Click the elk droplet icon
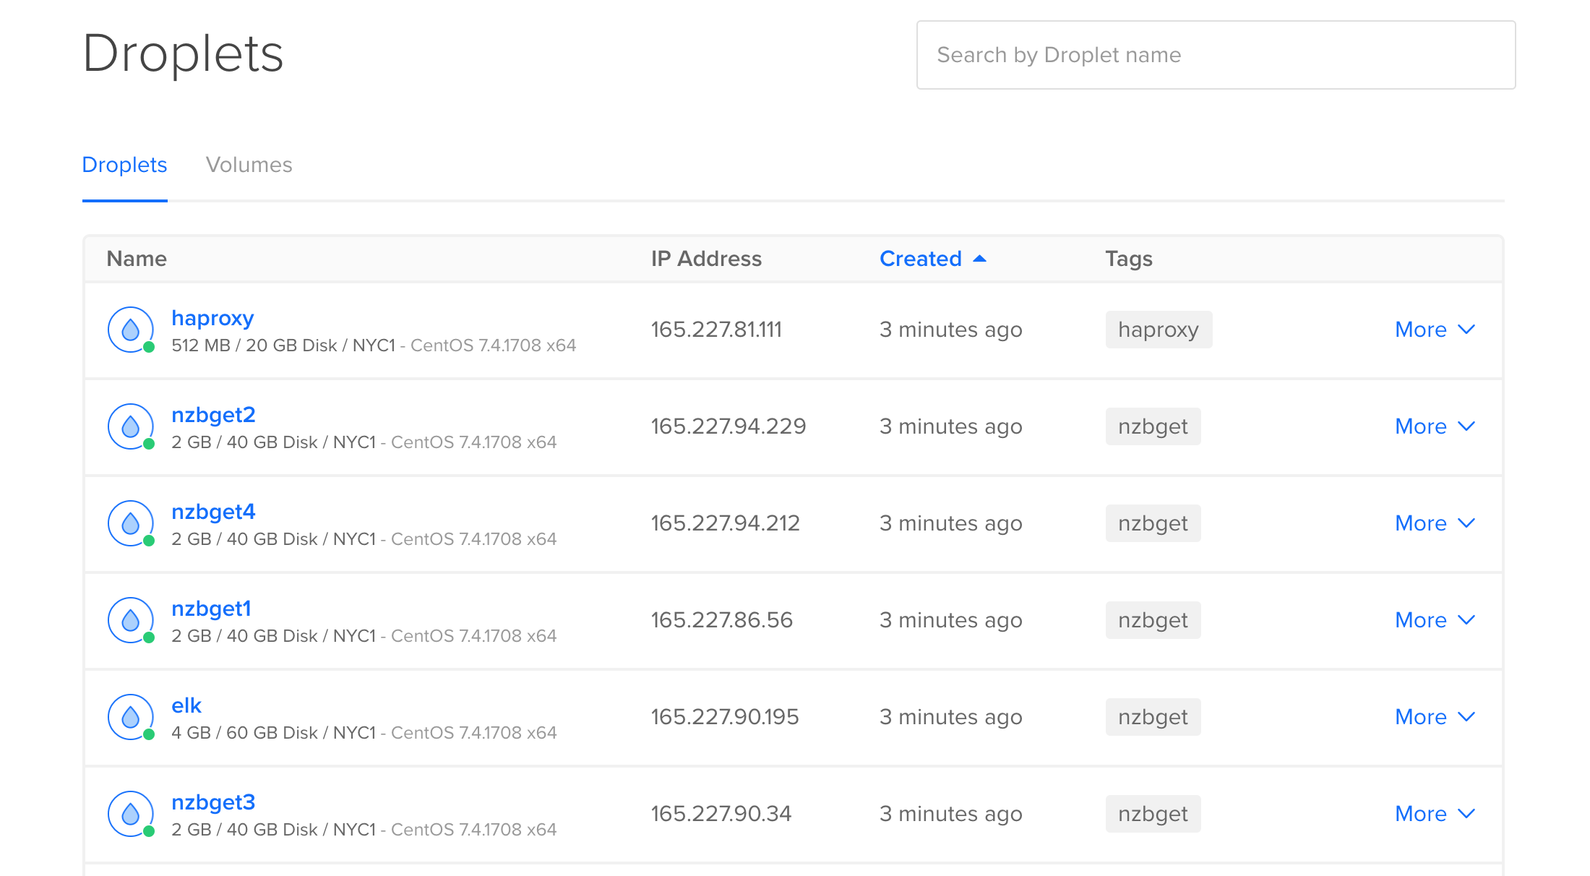The width and height of the screenshot is (1590, 876). coord(130,717)
